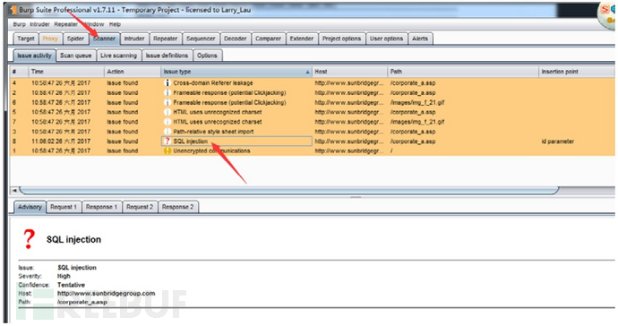Sort by the Path column header
The height and width of the screenshot is (326, 618).
click(x=463, y=72)
